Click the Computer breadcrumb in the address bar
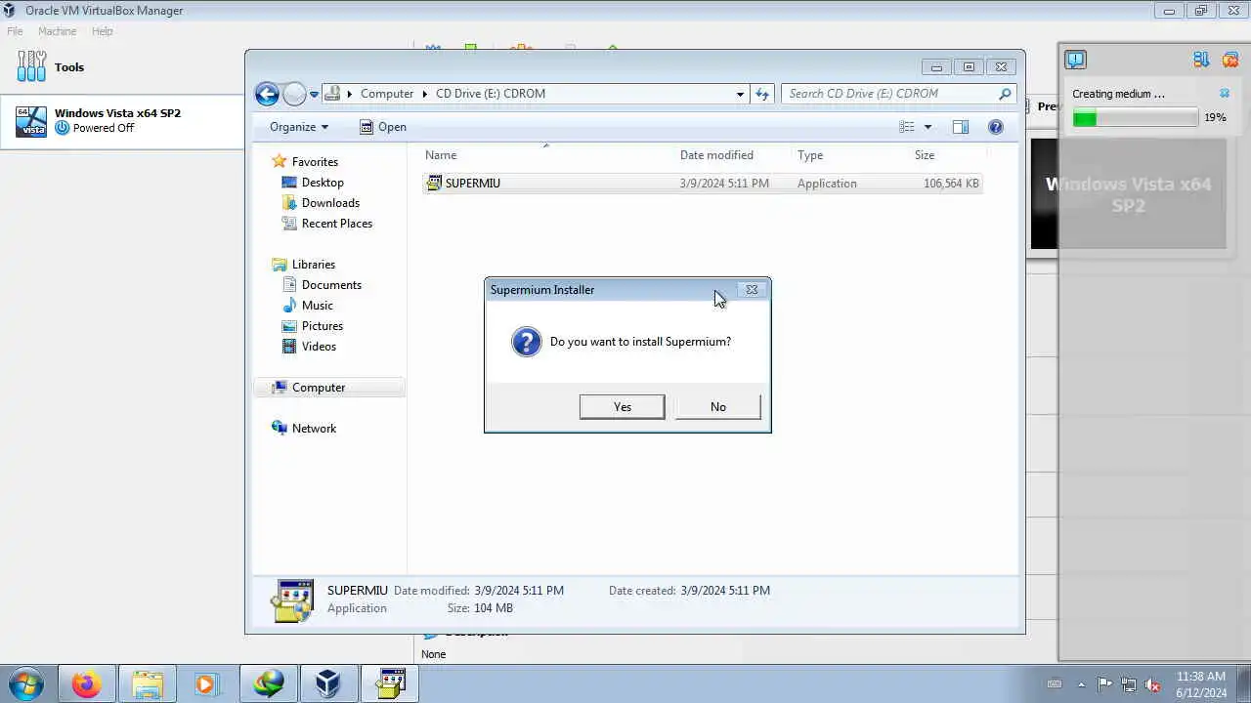The width and height of the screenshot is (1251, 703). (x=387, y=94)
